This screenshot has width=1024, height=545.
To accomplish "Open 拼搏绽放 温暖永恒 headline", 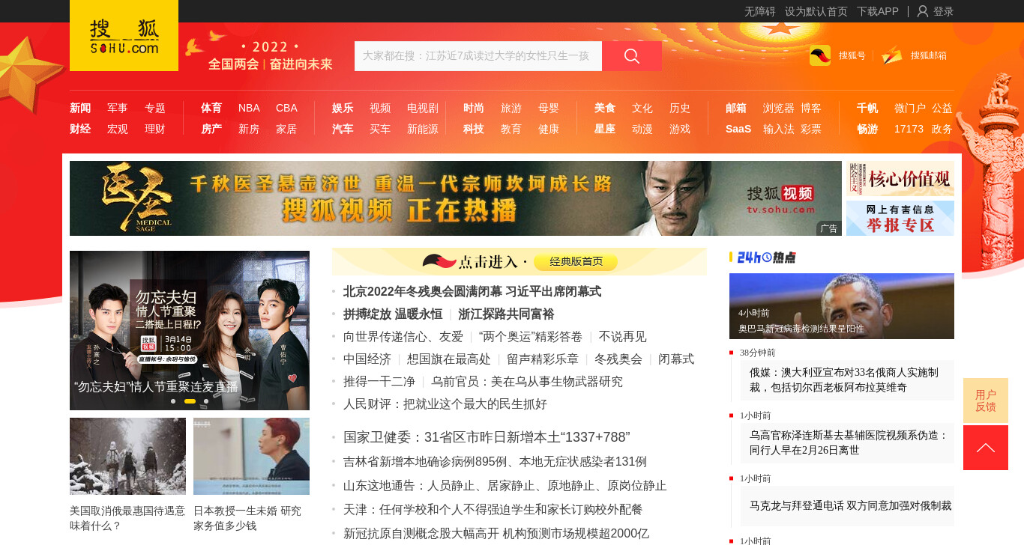I will [x=393, y=314].
